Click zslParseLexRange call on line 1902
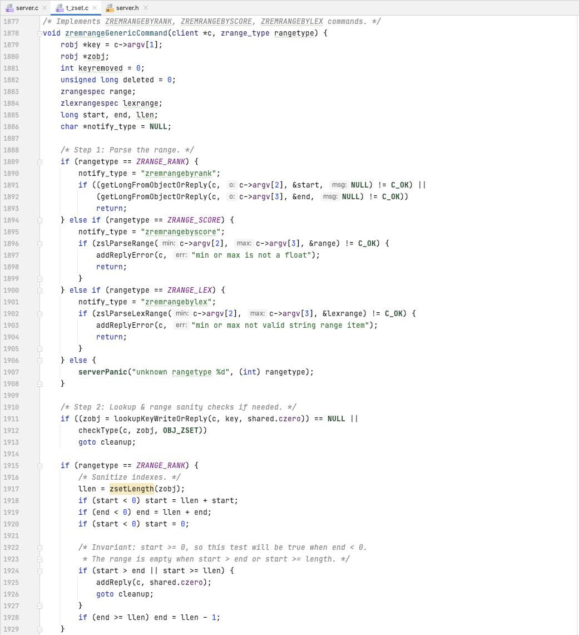 [x=131, y=313]
